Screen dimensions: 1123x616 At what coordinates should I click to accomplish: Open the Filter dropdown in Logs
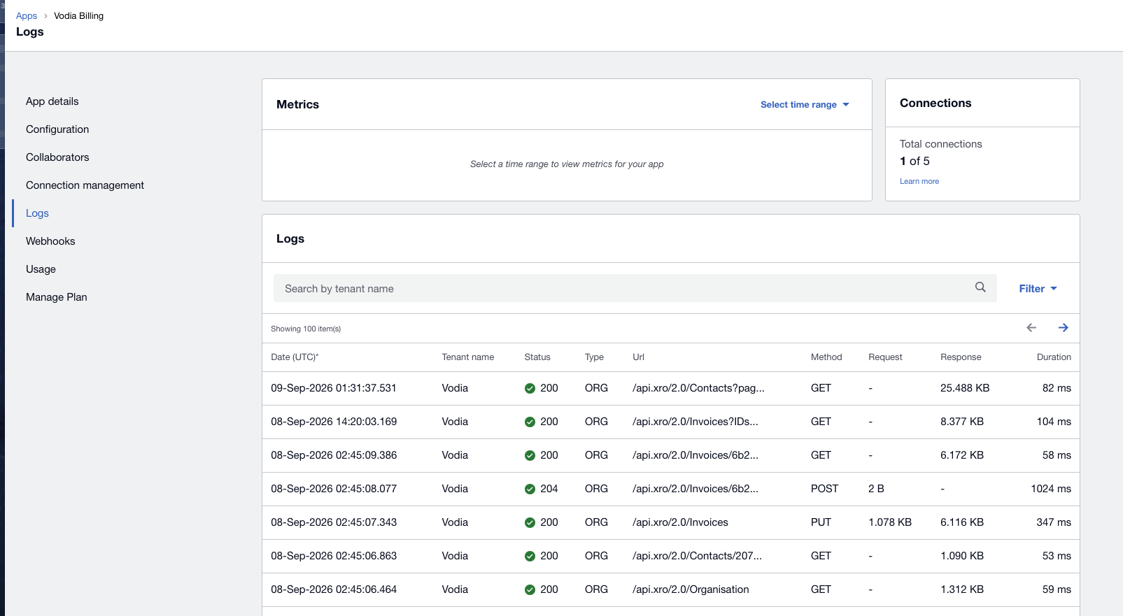pos(1038,289)
